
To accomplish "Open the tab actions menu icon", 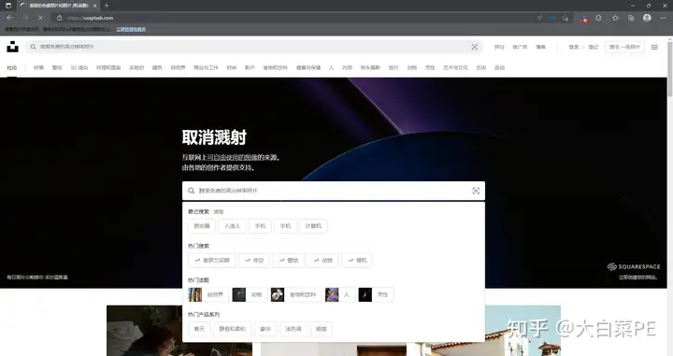I will point(8,6).
